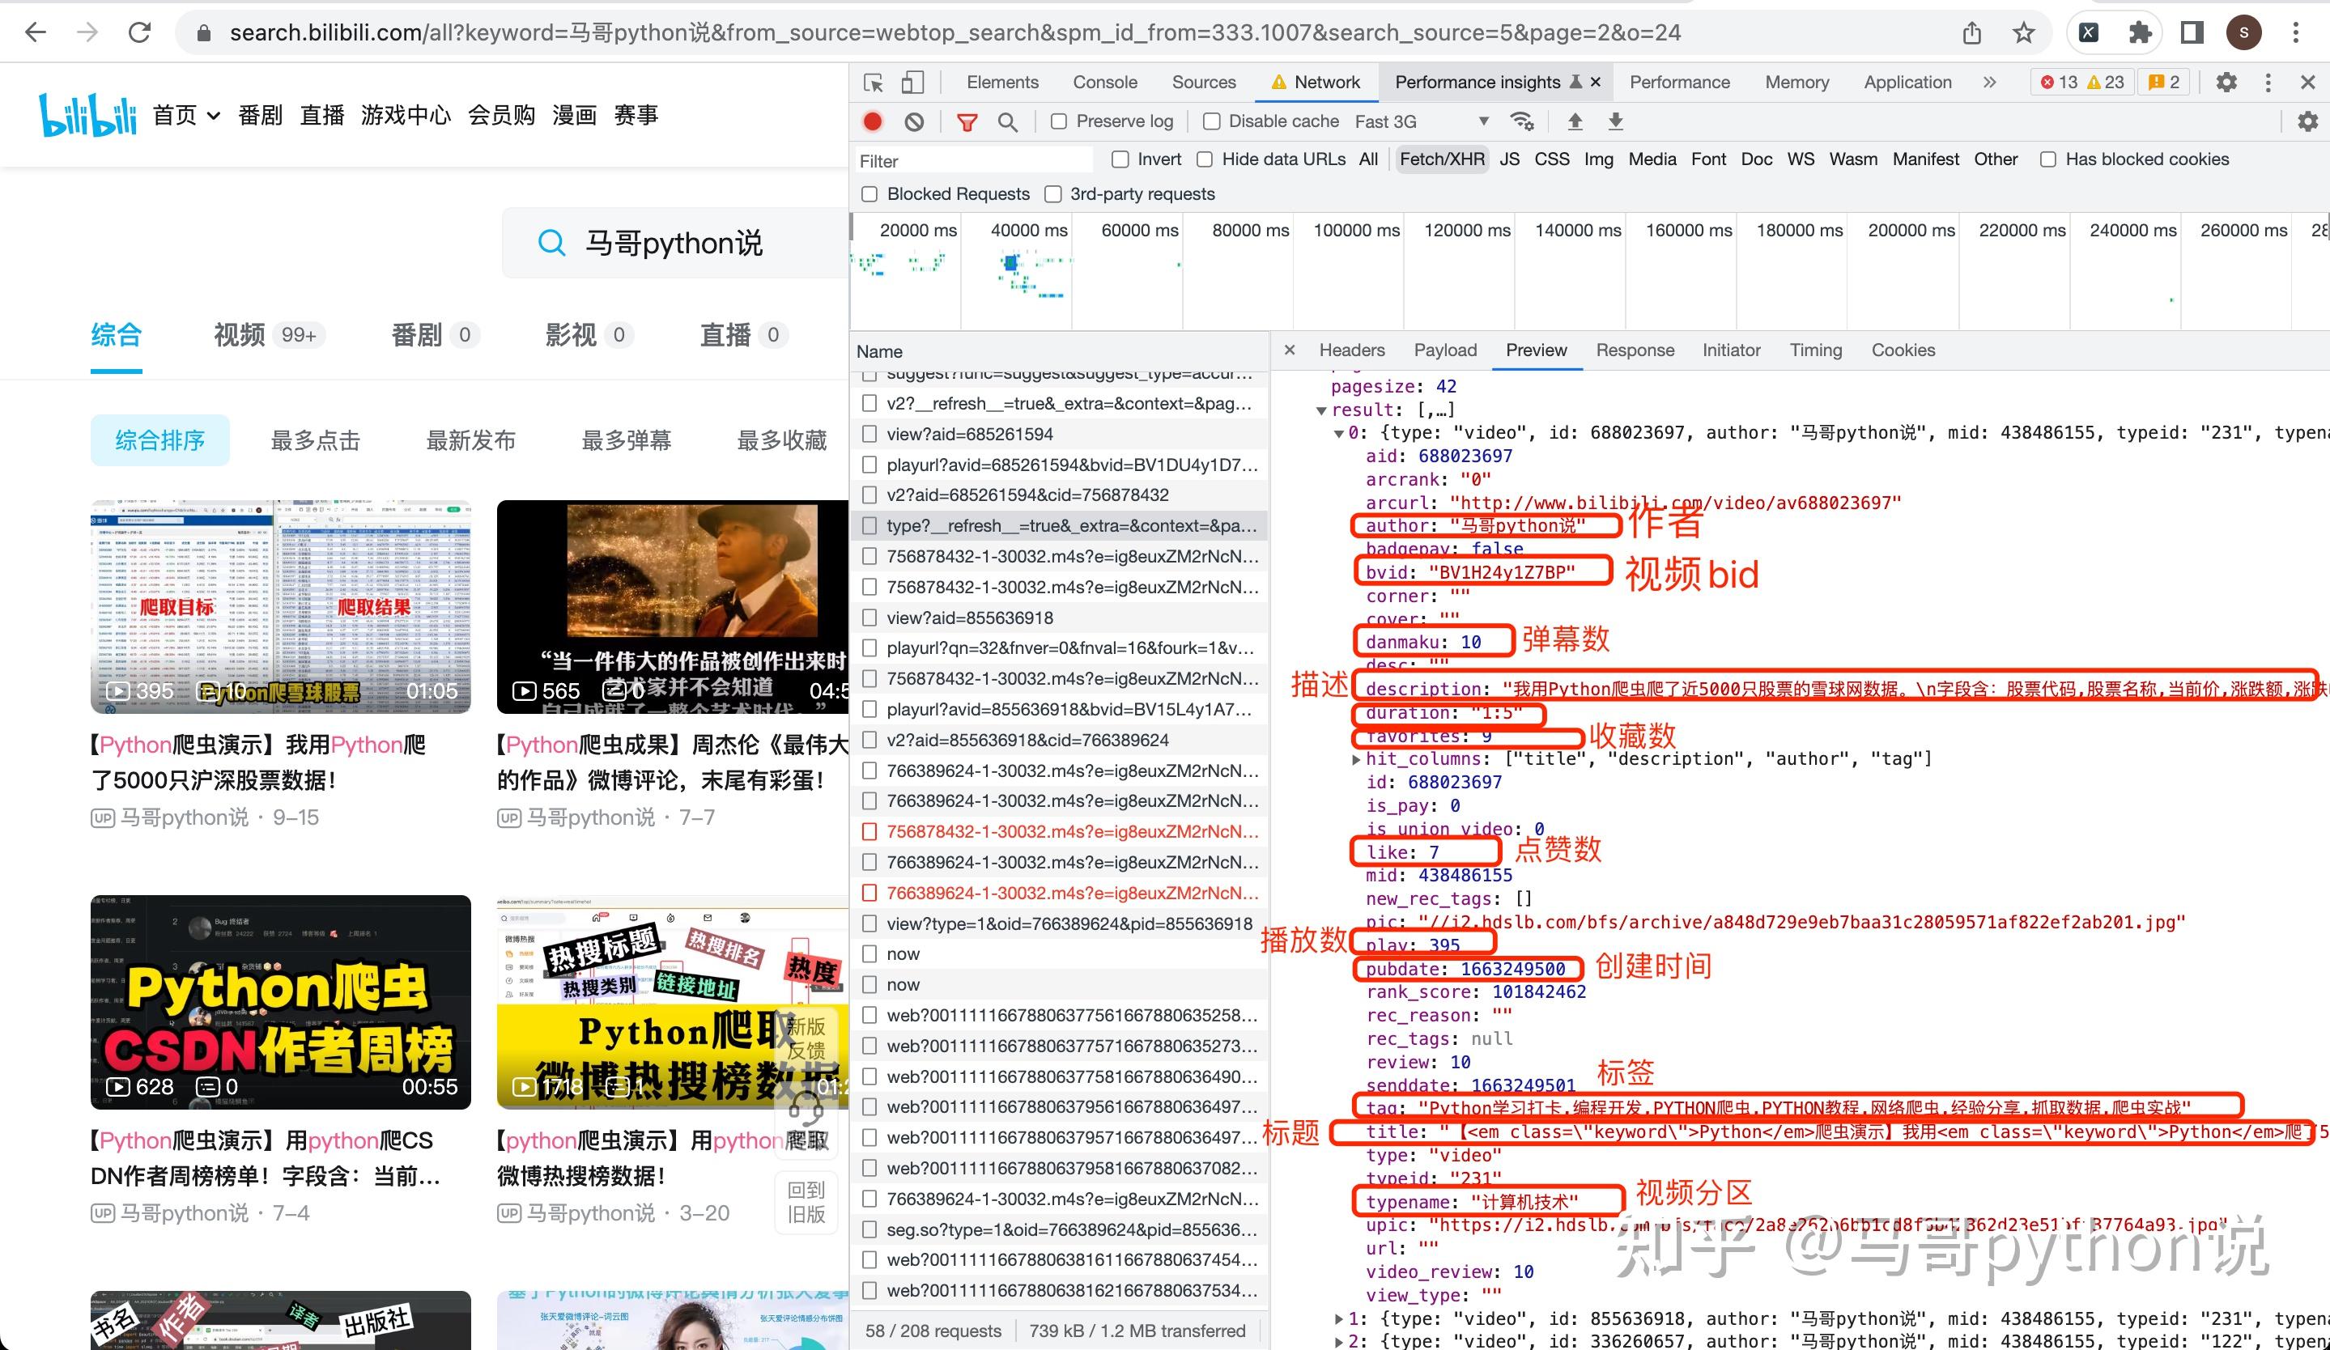This screenshot has height=1350, width=2330.
Task: Open the 游戏中心 link on bilibili
Action: [x=407, y=115]
